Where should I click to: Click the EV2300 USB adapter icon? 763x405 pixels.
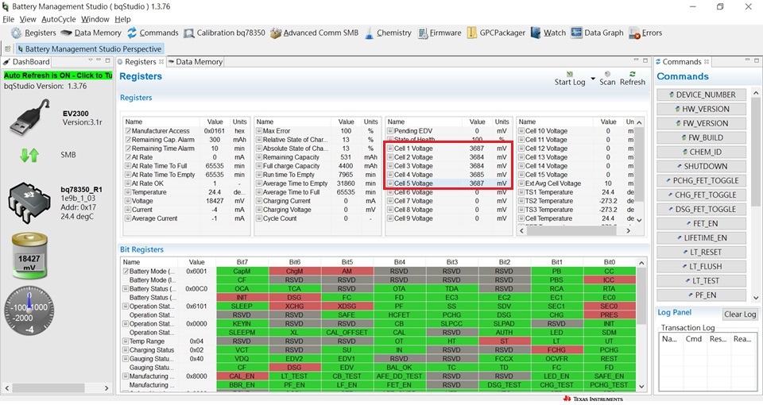29,118
